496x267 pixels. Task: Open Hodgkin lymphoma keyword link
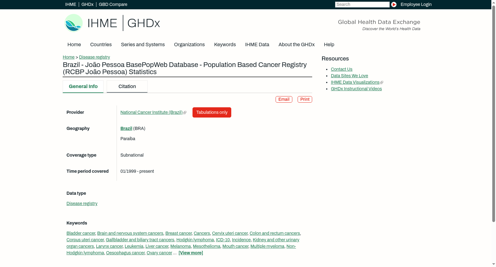click(x=195, y=240)
